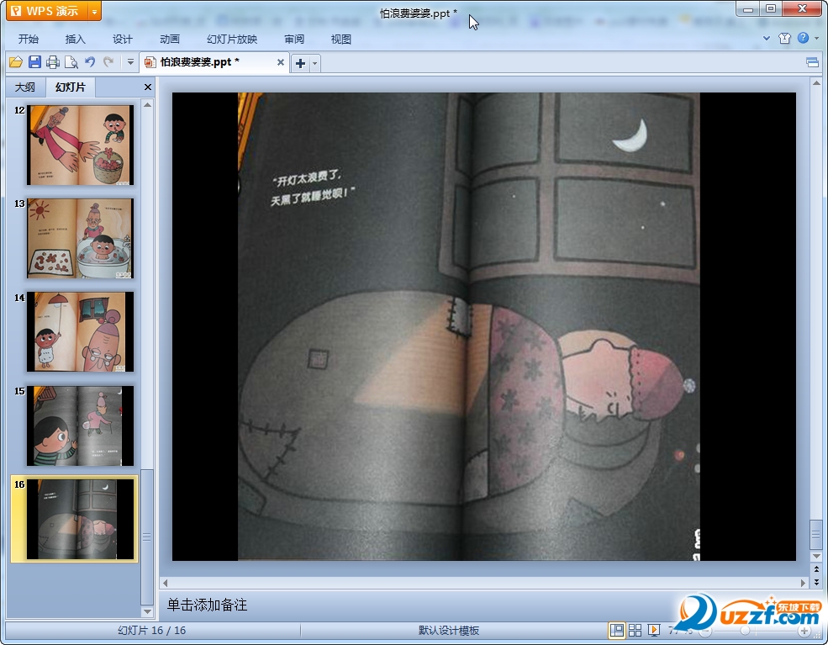The height and width of the screenshot is (645, 828).
Task: Open help with the question mark icon
Action: pyautogui.click(x=803, y=38)
